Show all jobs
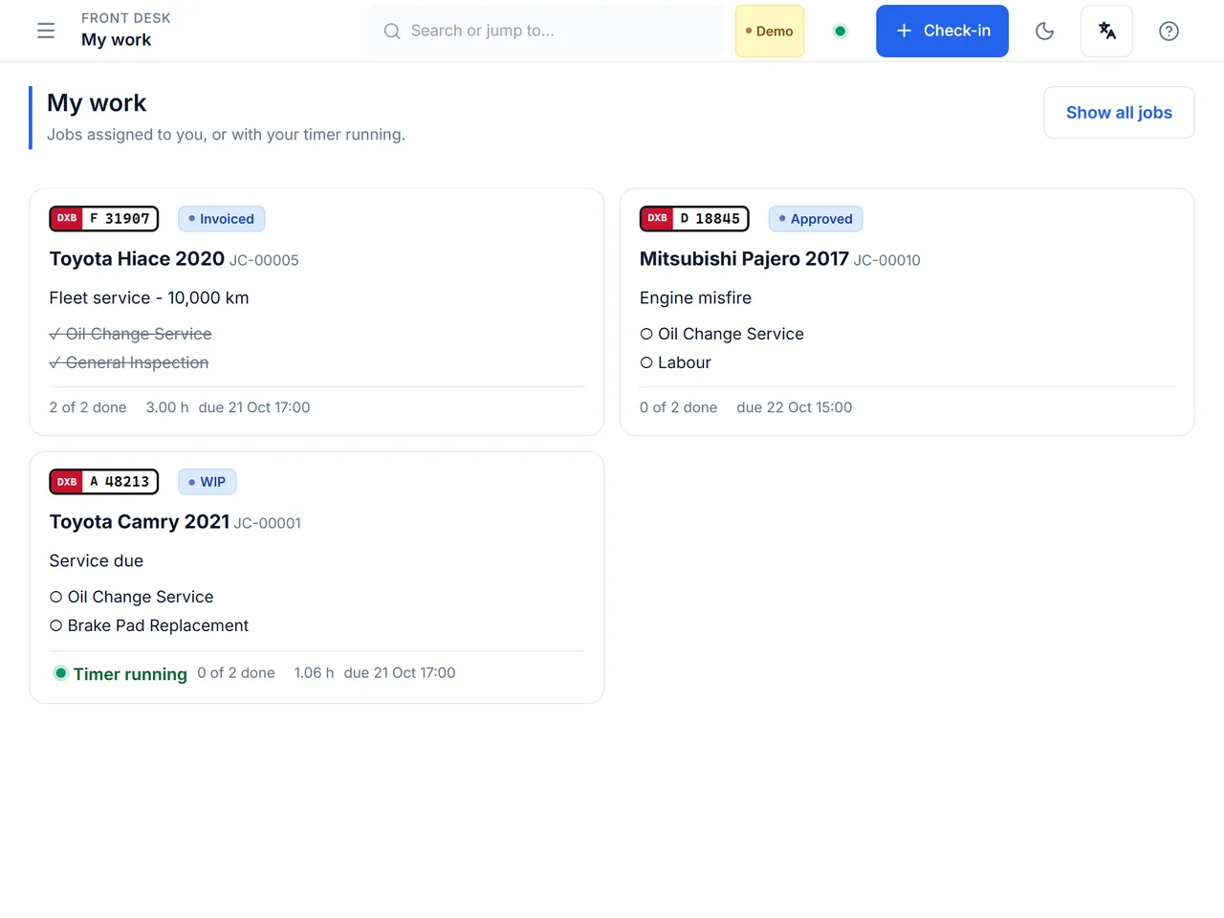Image resolution: width=1224 pixels, height=918 pixels. pyautogui.click(x=1119, y=113)
